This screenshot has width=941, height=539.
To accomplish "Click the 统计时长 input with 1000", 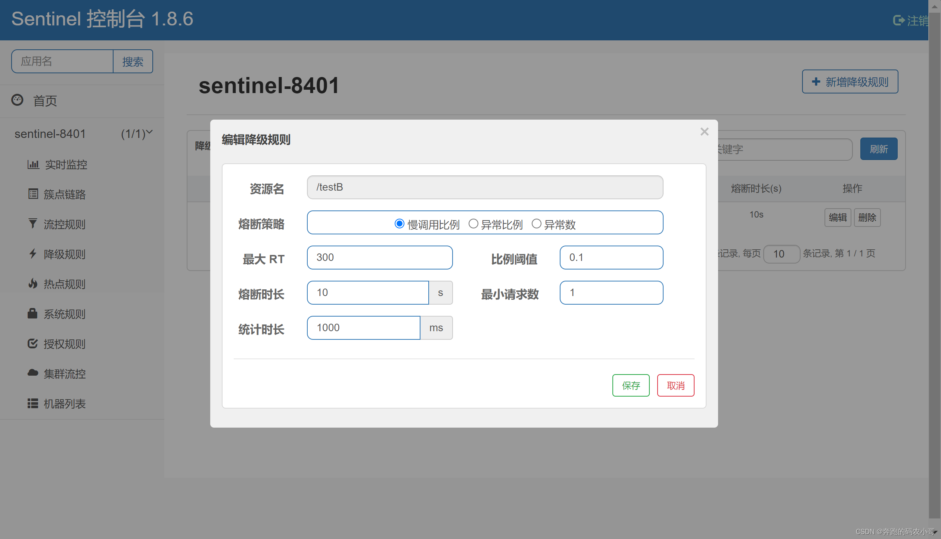I will pyautogui.click(x=364, y=328).
